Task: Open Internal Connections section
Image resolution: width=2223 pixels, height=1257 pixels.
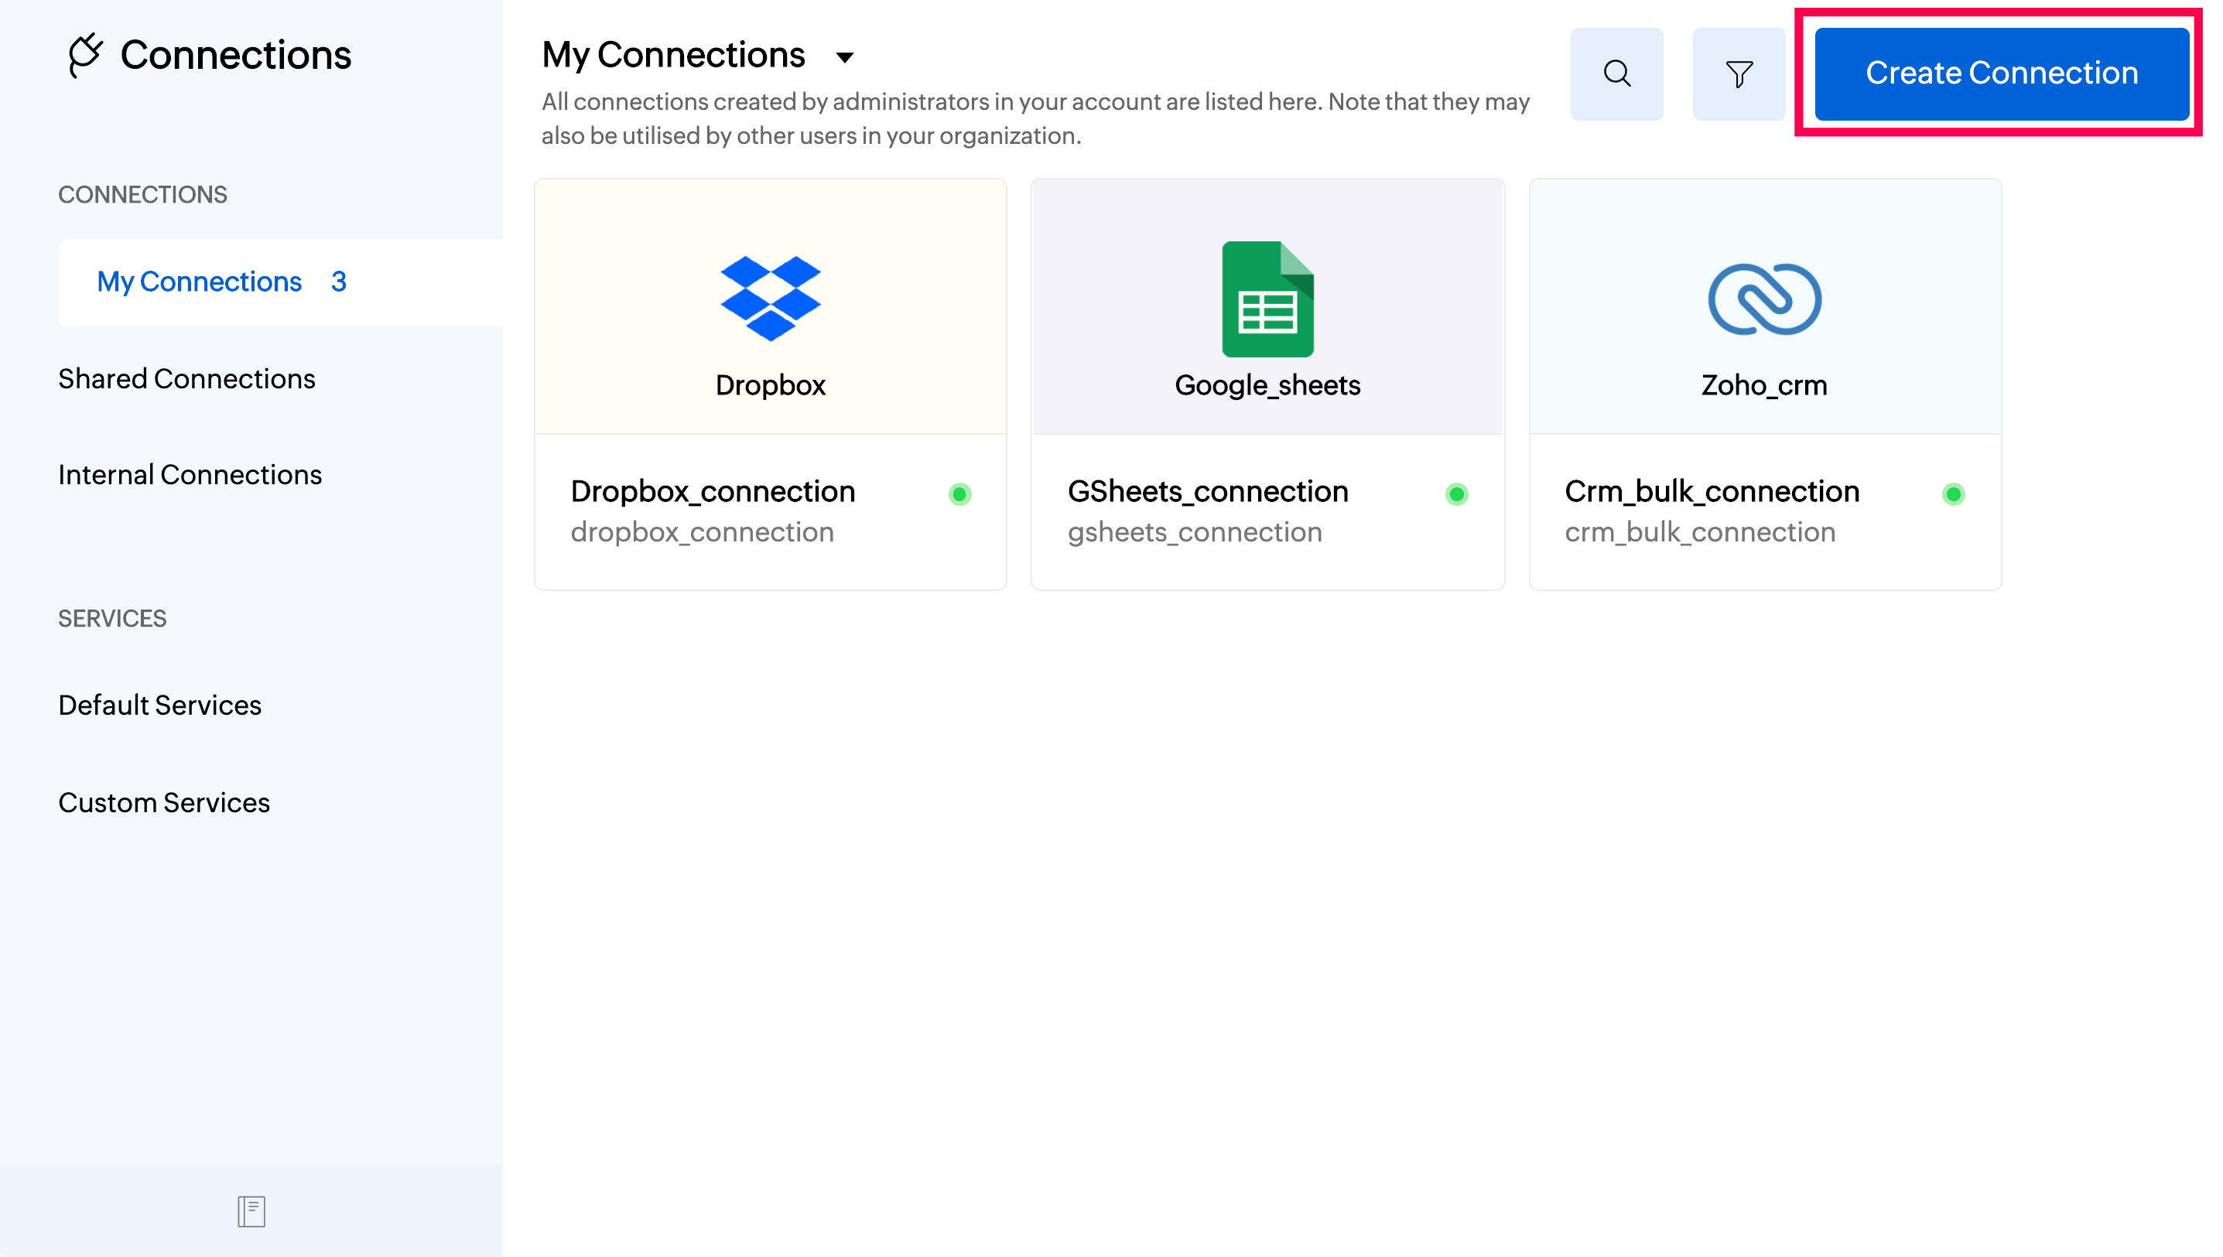Action: click(x=190, y=474)
